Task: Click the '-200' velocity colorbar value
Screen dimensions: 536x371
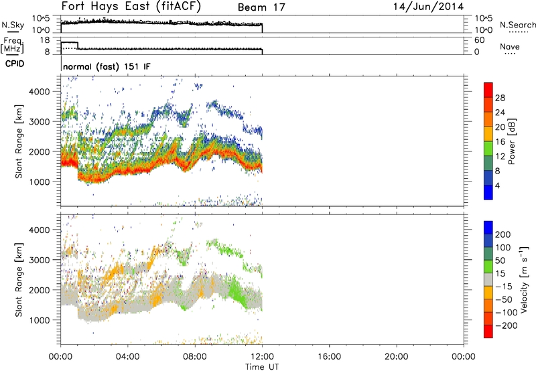Action: [x=507, y=325]
